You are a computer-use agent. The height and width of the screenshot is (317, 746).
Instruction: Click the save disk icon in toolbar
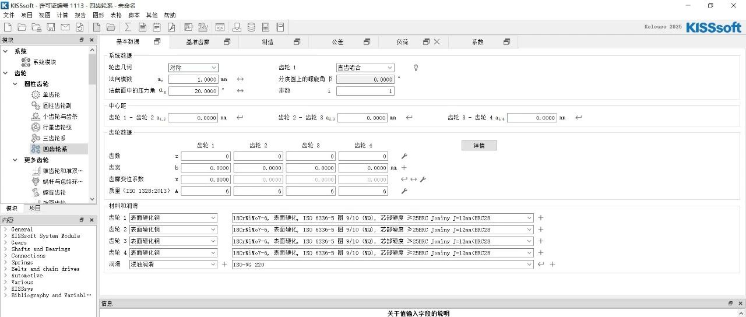click(x=51, y=27)
